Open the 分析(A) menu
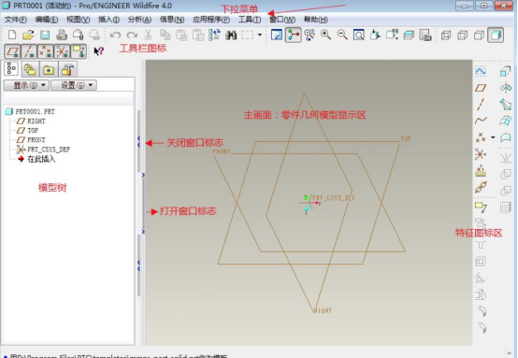This screenshot has height=358, width=518. click(139, 20)
